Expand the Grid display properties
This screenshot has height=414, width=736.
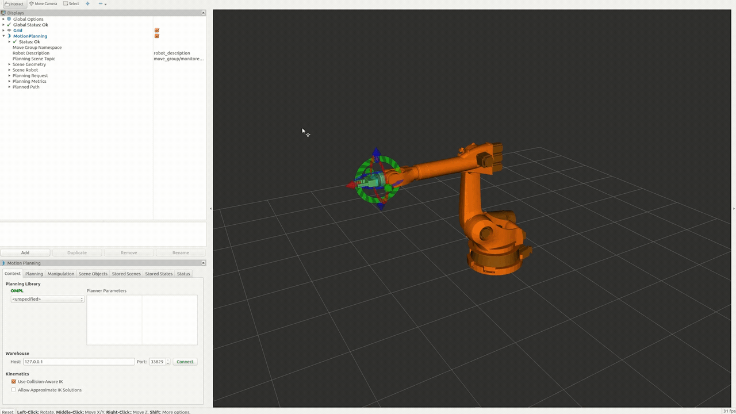click(3, 30)
